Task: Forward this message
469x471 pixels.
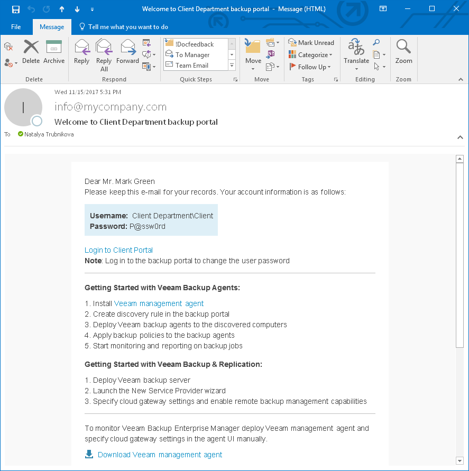Action: (127, 52)
